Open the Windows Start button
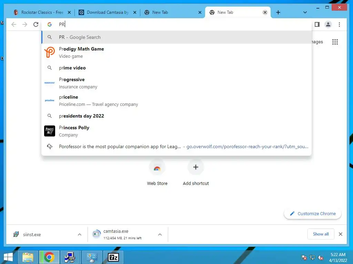 tap(8, 257)
